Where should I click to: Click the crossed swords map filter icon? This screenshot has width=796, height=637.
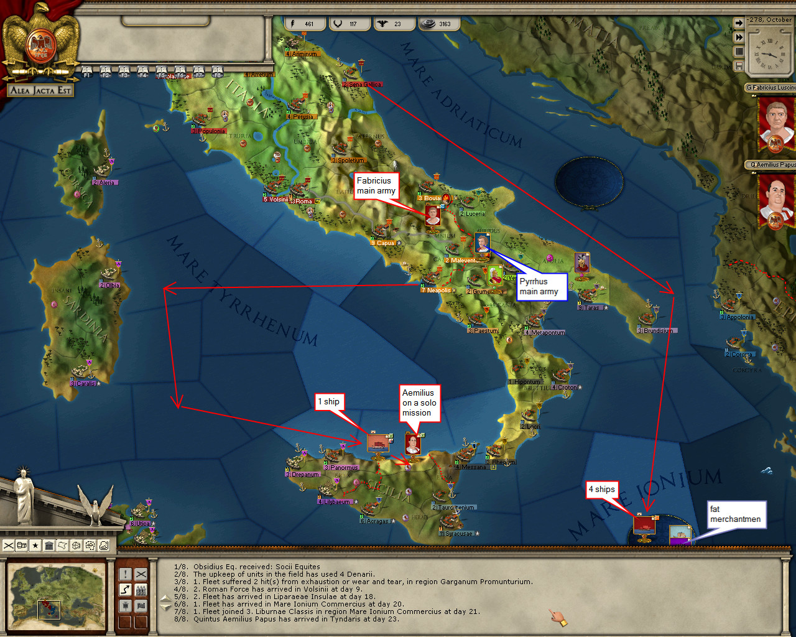tap(9, 546)
